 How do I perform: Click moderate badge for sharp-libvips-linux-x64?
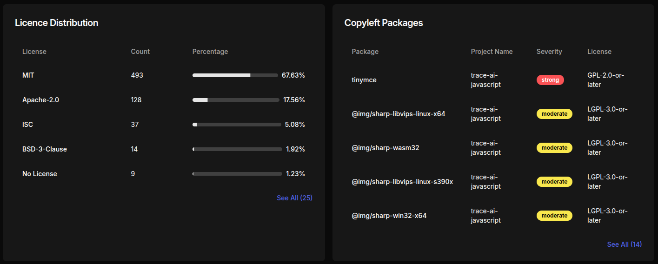pyautogui.click(x=554, y=114)
